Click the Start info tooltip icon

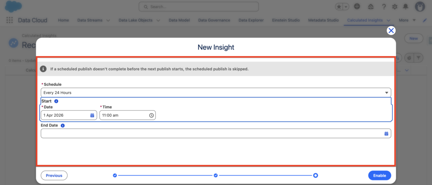click(x=56, y=101)
